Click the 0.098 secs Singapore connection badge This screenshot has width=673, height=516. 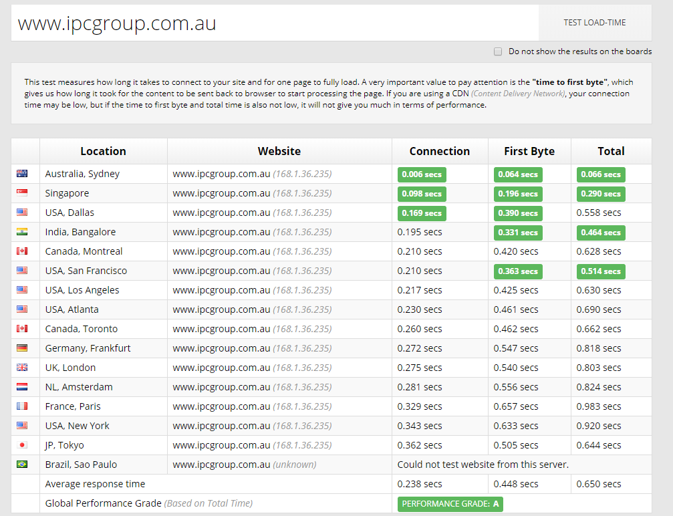point(422,194)
